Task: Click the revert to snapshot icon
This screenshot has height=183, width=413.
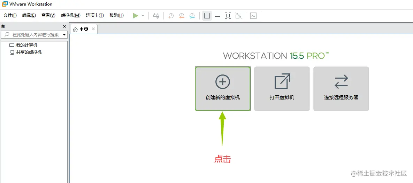Action: [182, 16]
